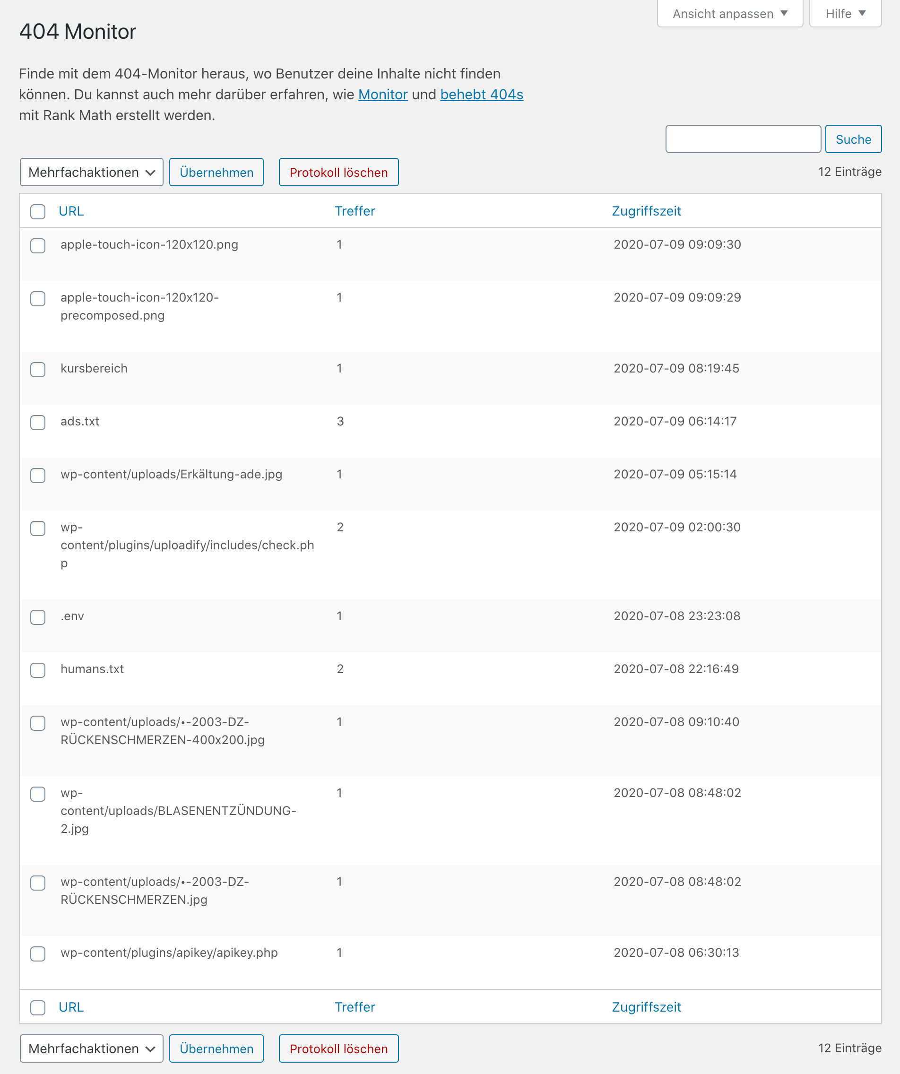Open the behebt 404s link
The height and width of the screenshot is (1074, 900).
482,95
